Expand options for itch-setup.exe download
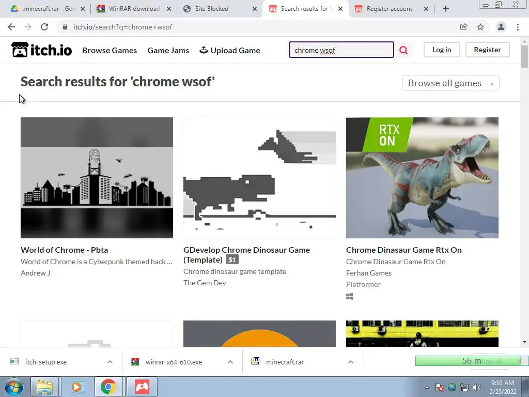Image resolution: width=529 pixels, height=397 pixels. (x=110, y=362)
